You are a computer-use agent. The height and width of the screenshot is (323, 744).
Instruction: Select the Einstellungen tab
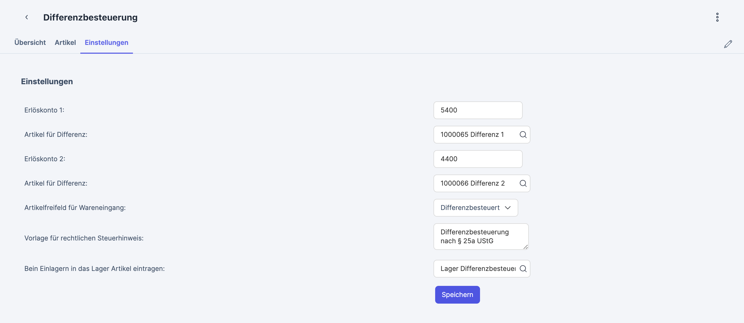106,42
